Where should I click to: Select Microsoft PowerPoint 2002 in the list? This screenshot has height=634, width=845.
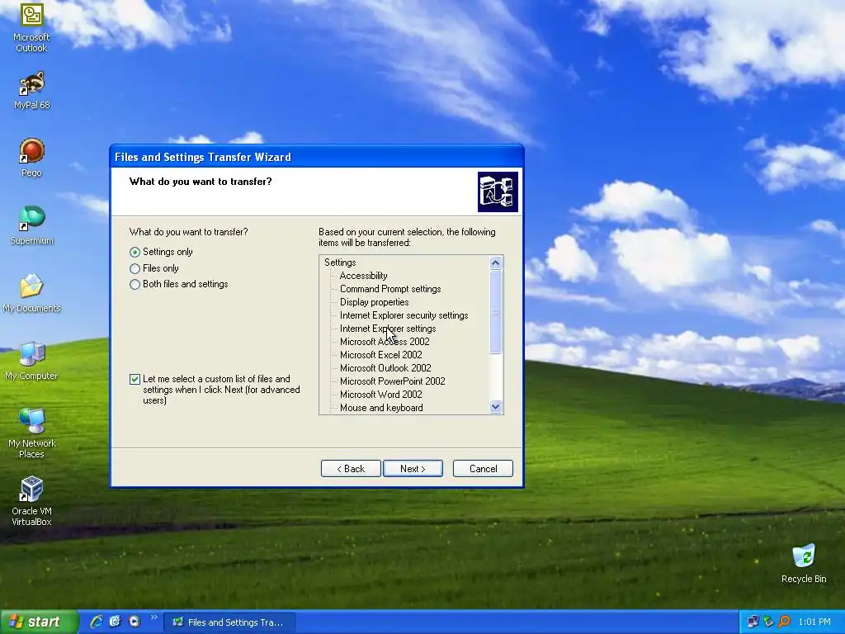click(392, 381)
